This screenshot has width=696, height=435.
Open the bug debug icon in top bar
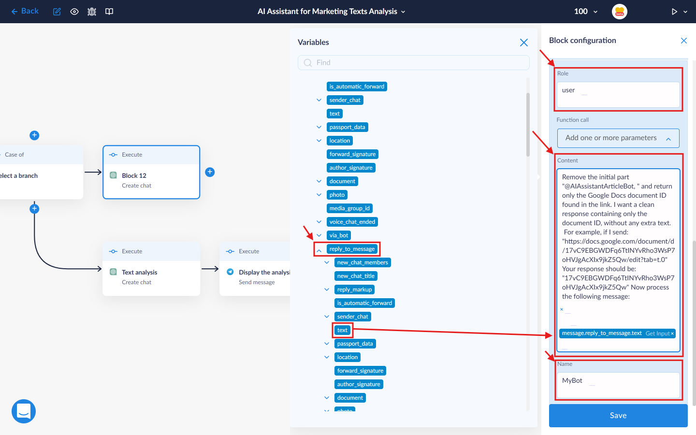[x=92, y=12]
